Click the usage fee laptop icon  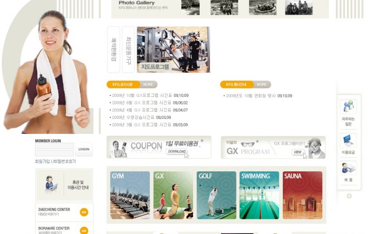click(x=348, y=140)
